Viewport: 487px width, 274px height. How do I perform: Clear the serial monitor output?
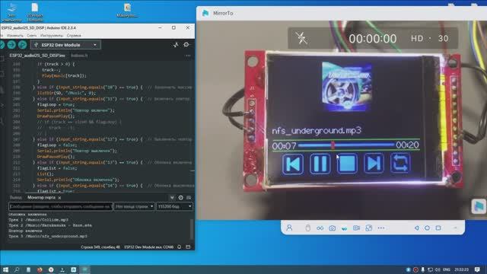click(189, 198)
